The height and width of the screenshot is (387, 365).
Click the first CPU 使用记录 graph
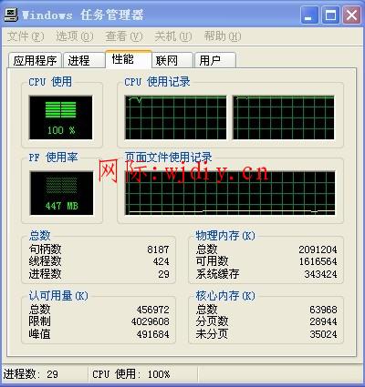point(175,117)
